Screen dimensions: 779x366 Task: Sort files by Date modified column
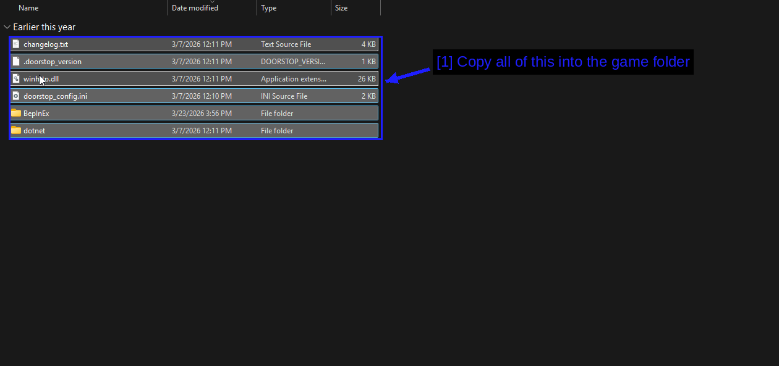(x=195, y=8)
